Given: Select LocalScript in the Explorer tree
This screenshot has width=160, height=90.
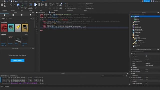Looking at the screenshot, I should pos(140,40).
